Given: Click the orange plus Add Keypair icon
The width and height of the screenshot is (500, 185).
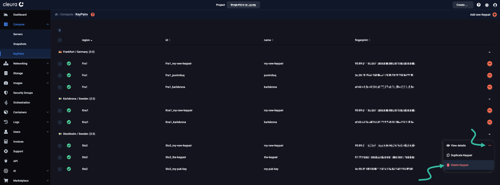Looking at the screenshot, I should click(x=495, y=15).
